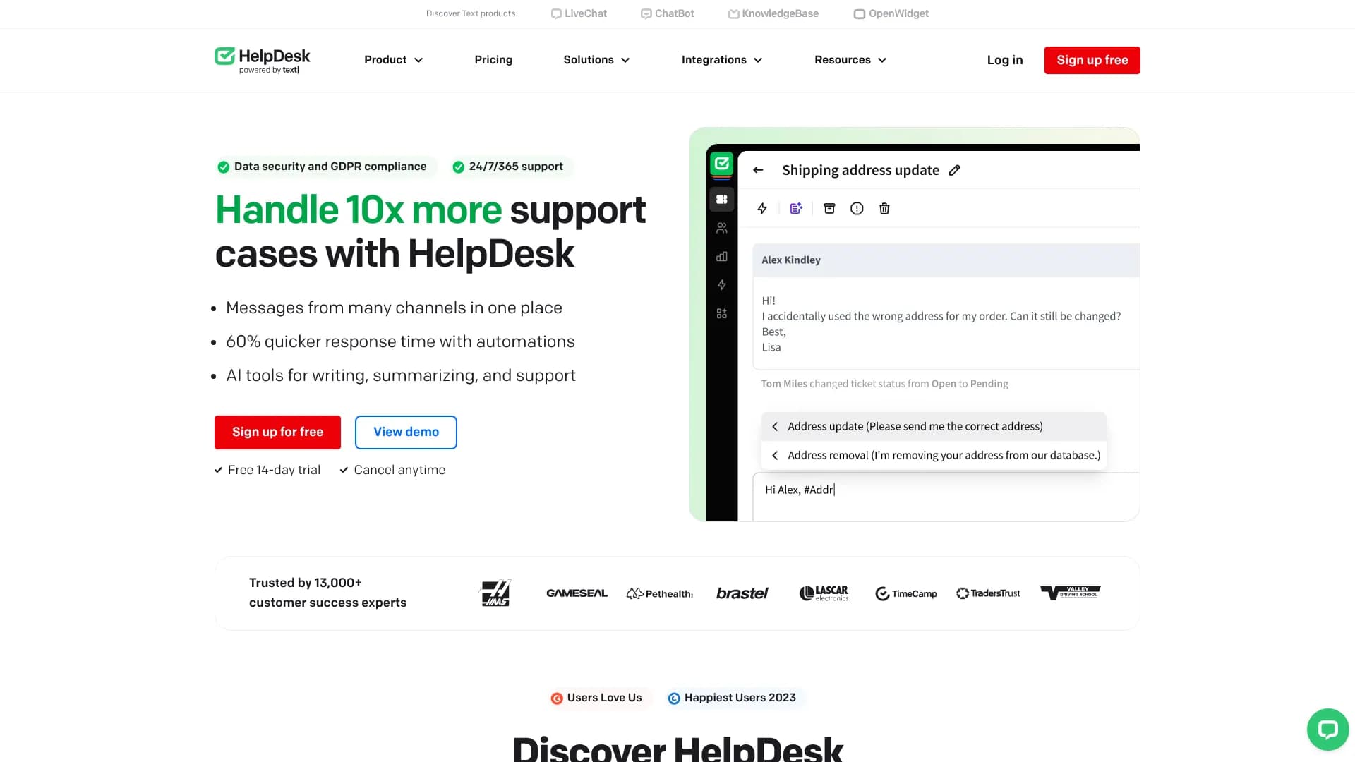The height and width of the screenshot is (762, 1355).
Task: Open KnowledgeBase product link in top bar
Action: tap(773, 13)
